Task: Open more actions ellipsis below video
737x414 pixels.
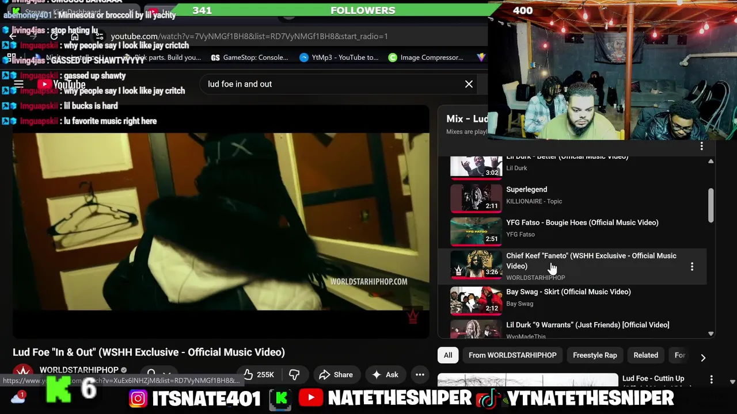Action: 420,375
